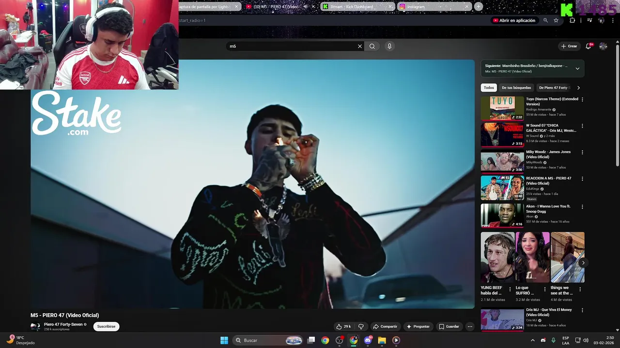Image resolution: width=620 pixels, height=348 pixels.
Task: Open the Windows Start menu
Action: pos(224,340)
